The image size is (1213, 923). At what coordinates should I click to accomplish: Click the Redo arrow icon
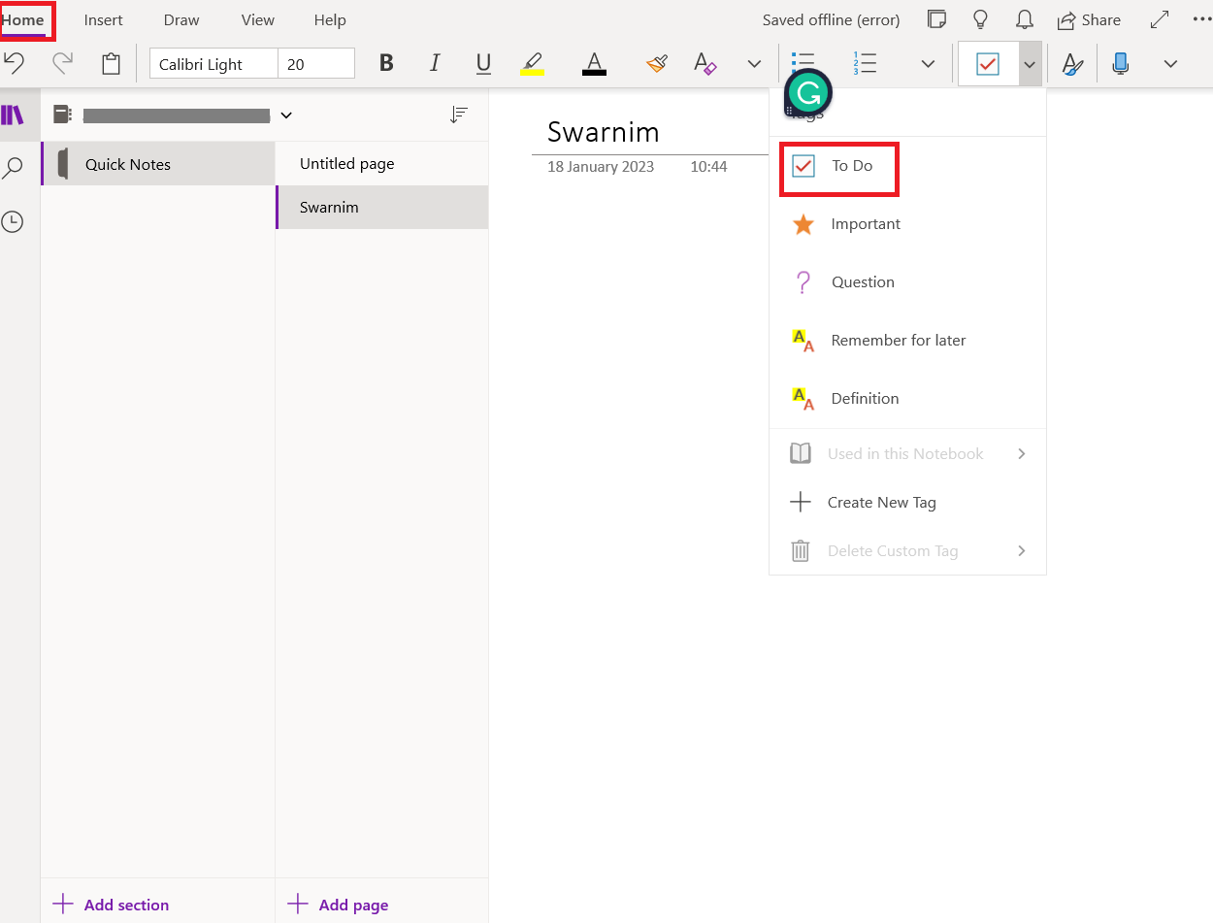62,64
